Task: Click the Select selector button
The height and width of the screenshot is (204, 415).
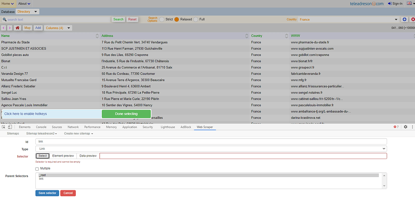Action: click(x=43, y=156)
